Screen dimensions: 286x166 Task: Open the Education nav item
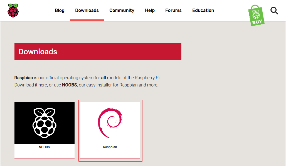(x=203, y=11)
